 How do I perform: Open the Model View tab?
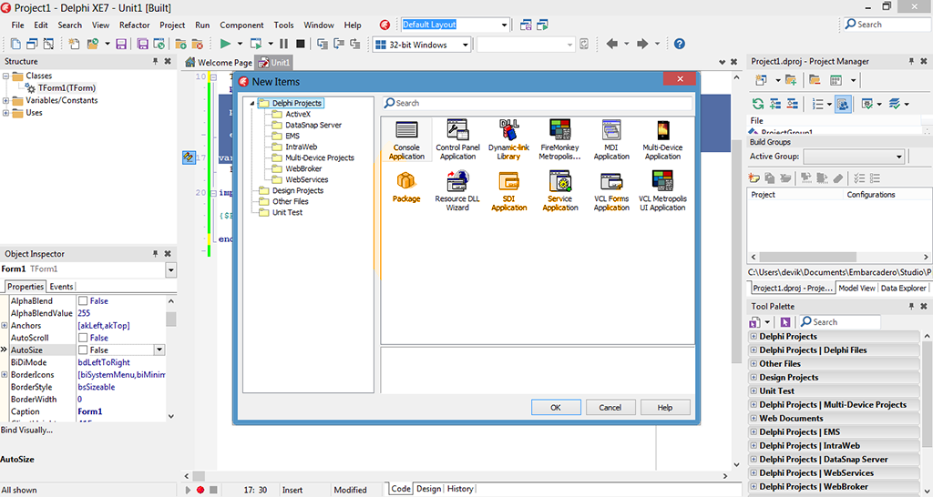click(x=856, y=288)
